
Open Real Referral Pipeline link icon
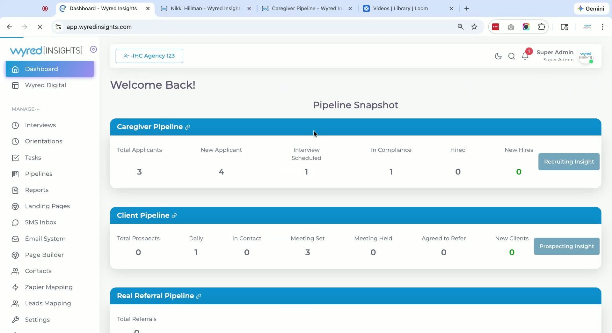pos(199,296)
